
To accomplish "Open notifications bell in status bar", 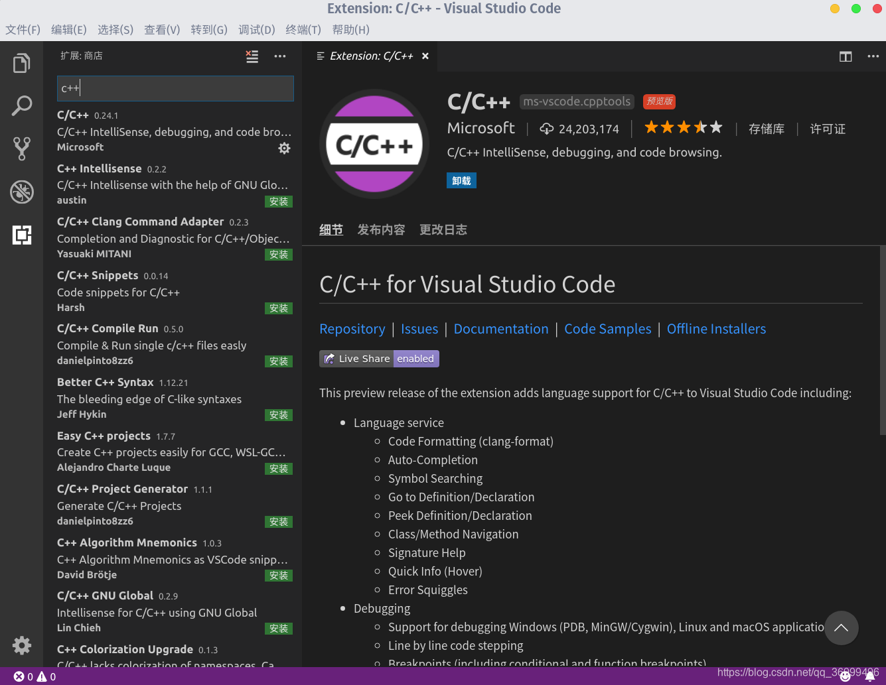I will coord(870,676).
